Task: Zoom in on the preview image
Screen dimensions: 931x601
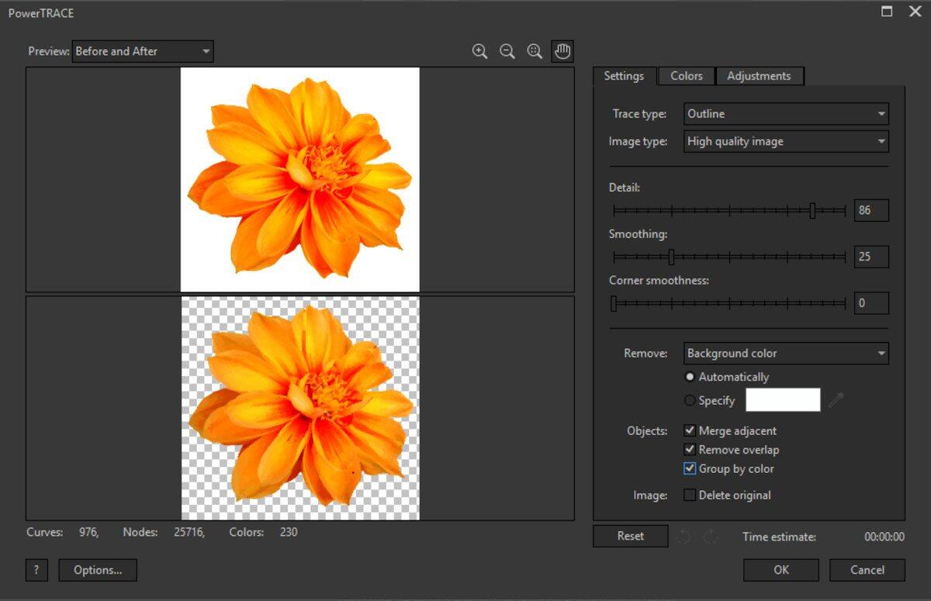Action: point(479,51)
